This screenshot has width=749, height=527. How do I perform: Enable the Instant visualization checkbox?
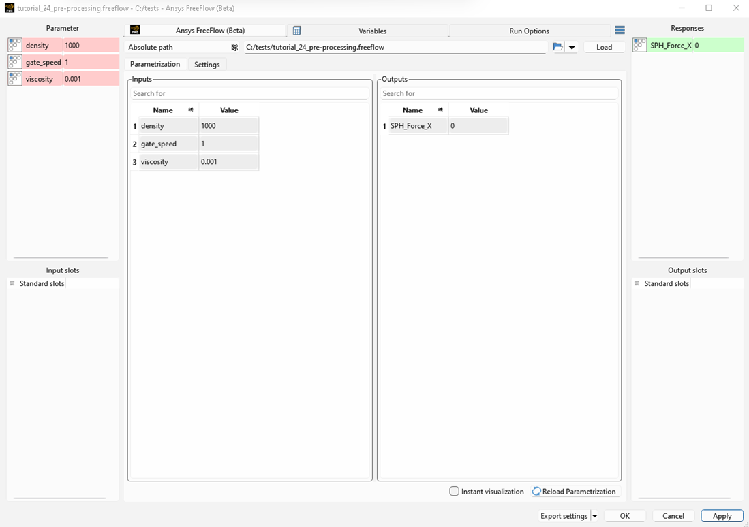click(455, 491)
